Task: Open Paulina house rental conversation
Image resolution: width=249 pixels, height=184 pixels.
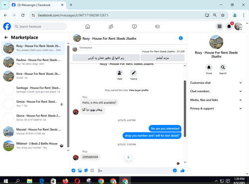Action: click(x=33, y=62)
